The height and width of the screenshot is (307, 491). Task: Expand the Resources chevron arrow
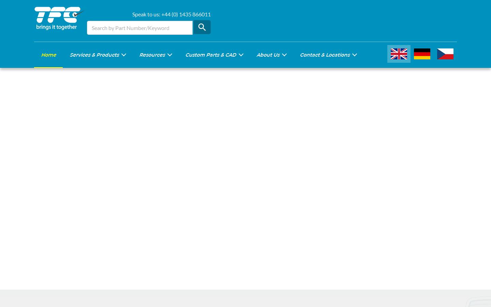[170, 55]
